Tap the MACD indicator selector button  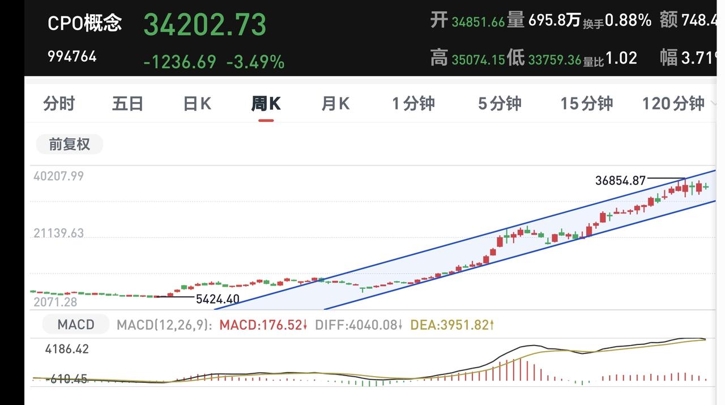click(x=76, y=325)
